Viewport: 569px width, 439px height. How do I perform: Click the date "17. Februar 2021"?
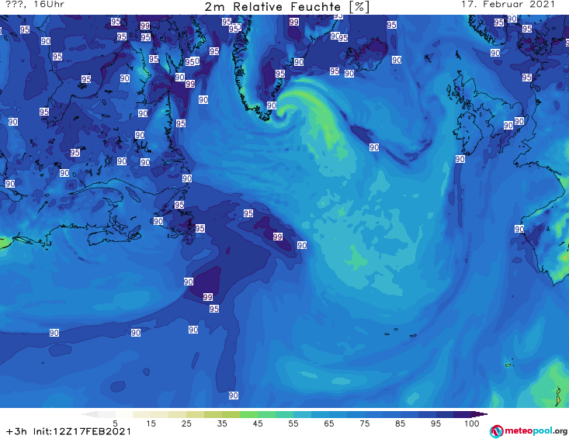point(508,5)
